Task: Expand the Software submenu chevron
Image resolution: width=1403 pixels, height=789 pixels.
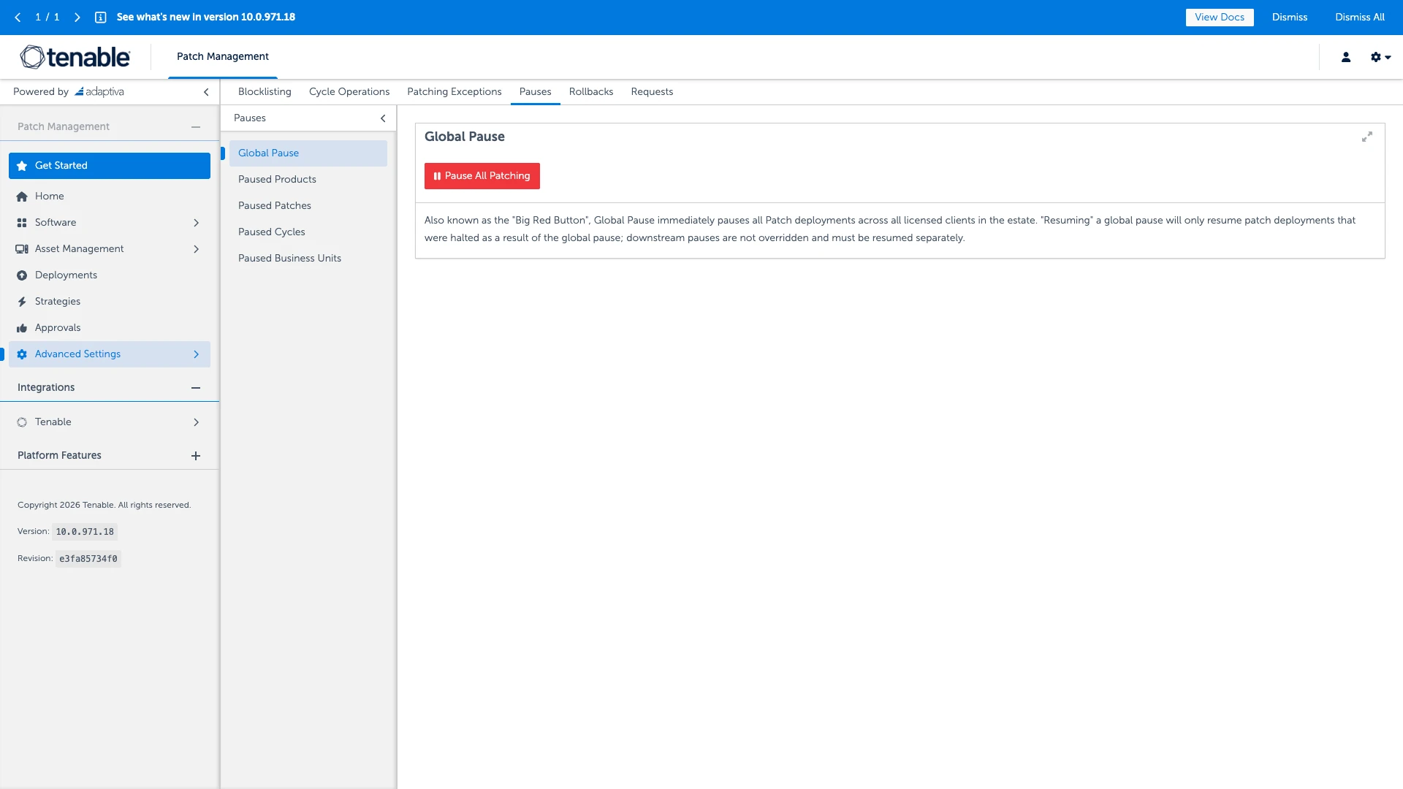Action: pyautogui.click(x=196, y=223)
